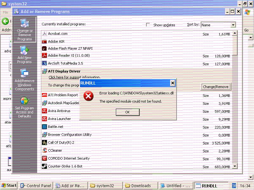Image resolution: width=254 pixels, height=190 pixels.
Task: Open Set Program Access and Defaults
Action: point(24,108)
